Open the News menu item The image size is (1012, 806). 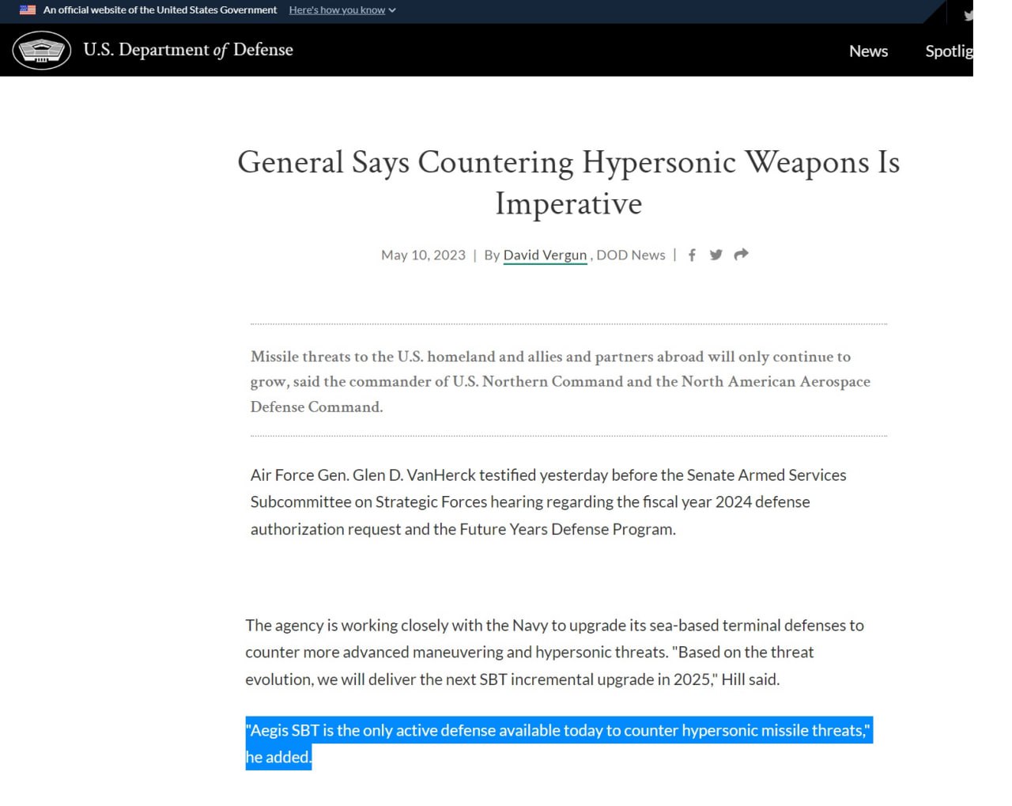pyautogui.click(x=868, y=51)
